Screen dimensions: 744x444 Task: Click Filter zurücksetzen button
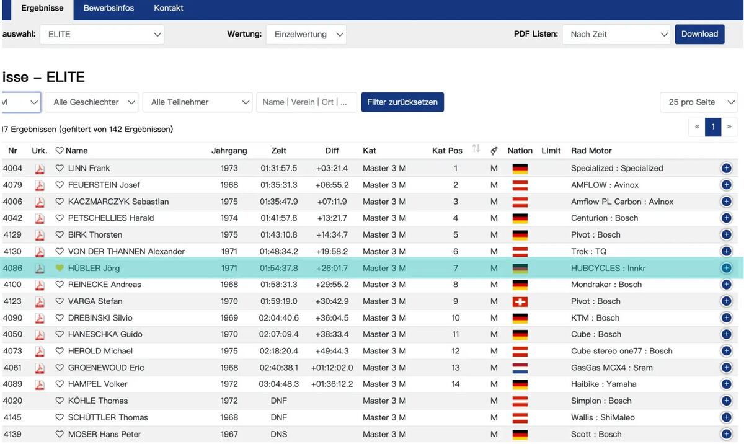402,102
